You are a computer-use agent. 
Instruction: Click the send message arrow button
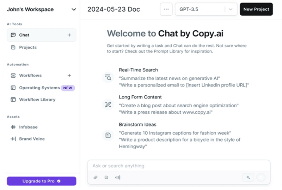click(x=261, y=177)
